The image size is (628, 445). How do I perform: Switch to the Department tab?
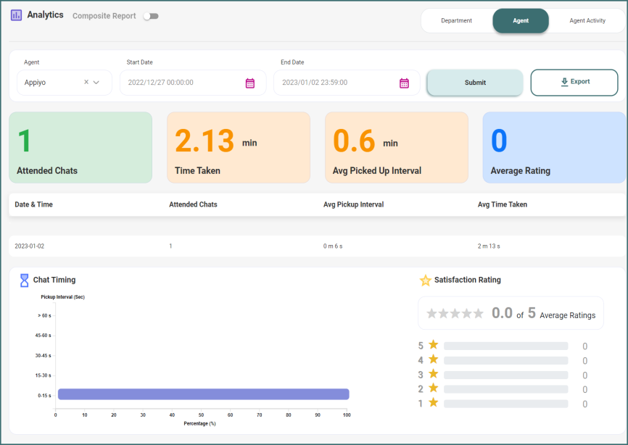pyautogui.click(x=456, y=21)
